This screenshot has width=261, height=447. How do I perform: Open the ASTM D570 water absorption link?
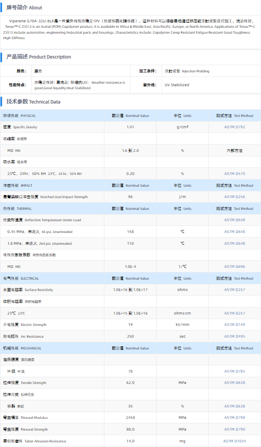click(234, 174)
